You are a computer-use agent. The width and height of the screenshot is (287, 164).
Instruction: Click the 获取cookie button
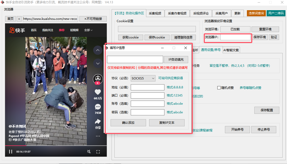click(130, 37)
